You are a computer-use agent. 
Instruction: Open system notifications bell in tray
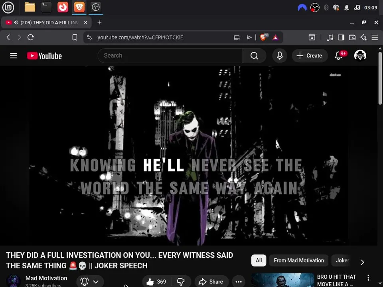tap(347, 8)
